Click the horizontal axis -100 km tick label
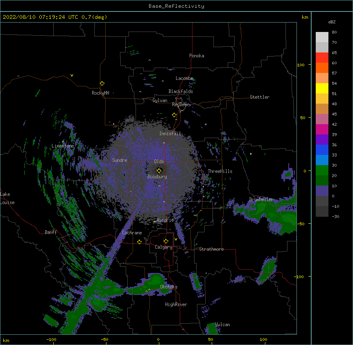The width and height of the screenshot is (353, 345). tap(51, 339)
